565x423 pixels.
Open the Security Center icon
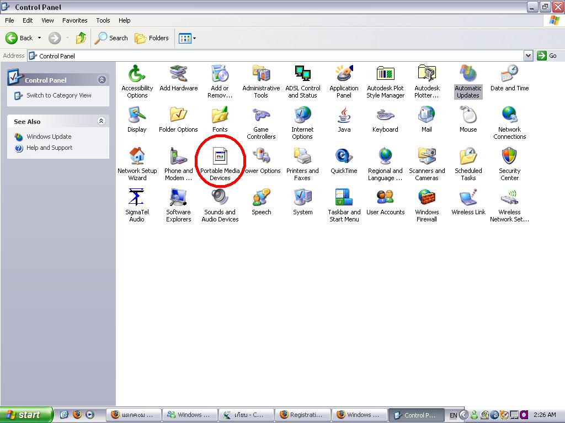509,164
